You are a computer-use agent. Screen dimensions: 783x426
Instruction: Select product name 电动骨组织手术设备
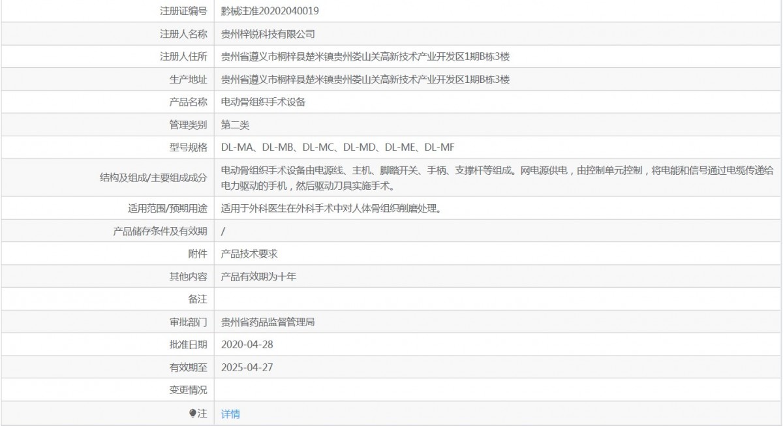264,102
